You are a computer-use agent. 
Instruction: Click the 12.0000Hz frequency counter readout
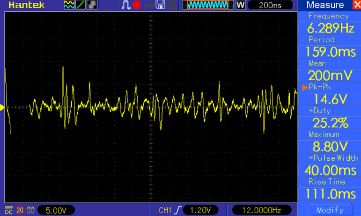261,210
